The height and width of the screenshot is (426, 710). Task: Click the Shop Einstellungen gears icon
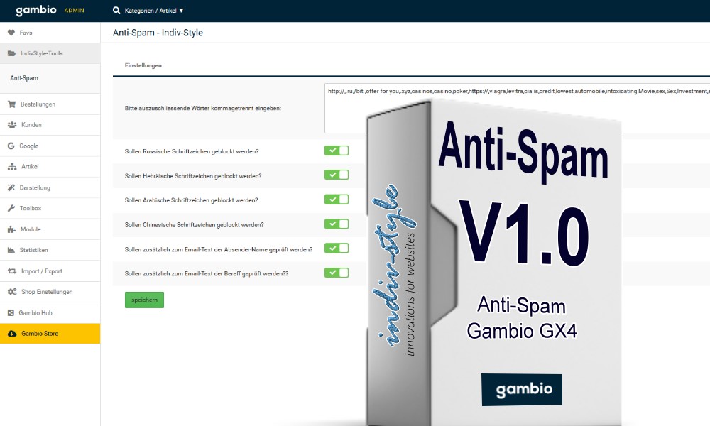pos(12,292)
